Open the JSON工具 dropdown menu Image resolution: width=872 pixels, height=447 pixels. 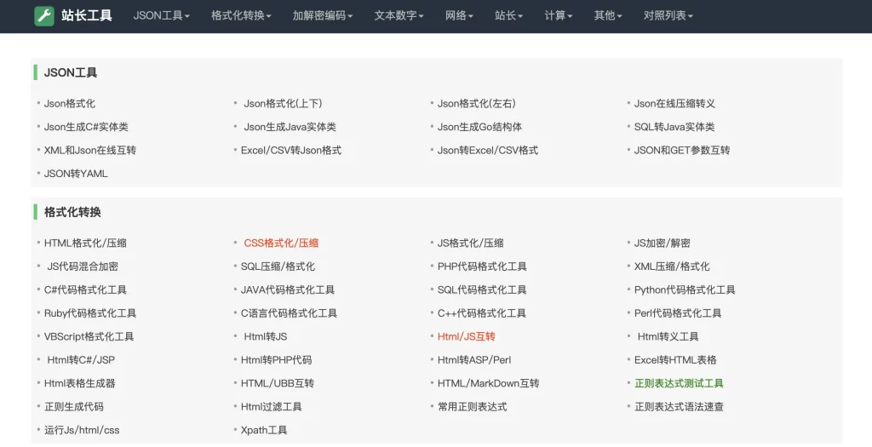pyautogui.click(x=161, y=15)
